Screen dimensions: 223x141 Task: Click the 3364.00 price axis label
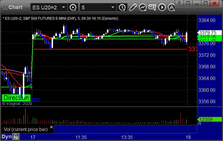tap(207, 78)
